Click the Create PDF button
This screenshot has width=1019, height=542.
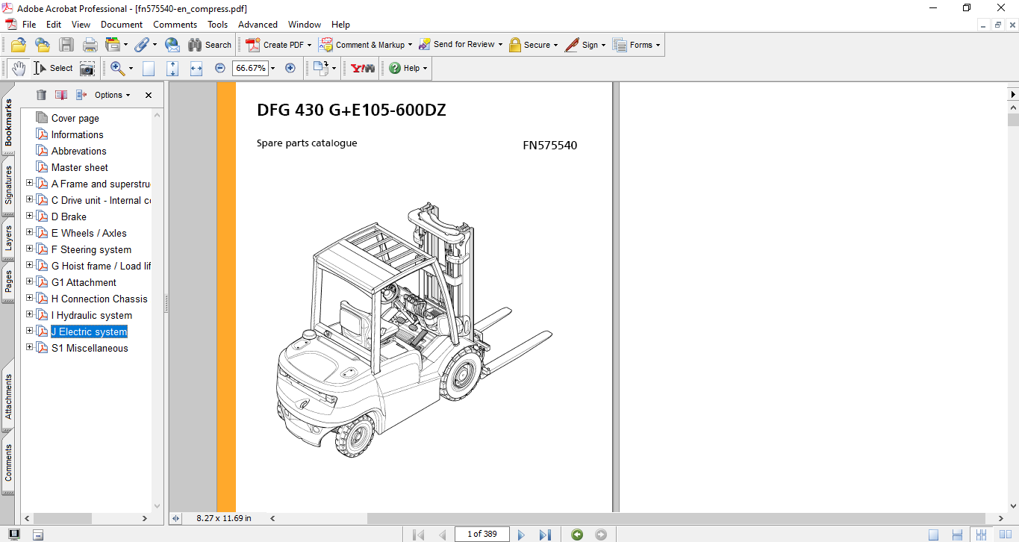point(278,45)
